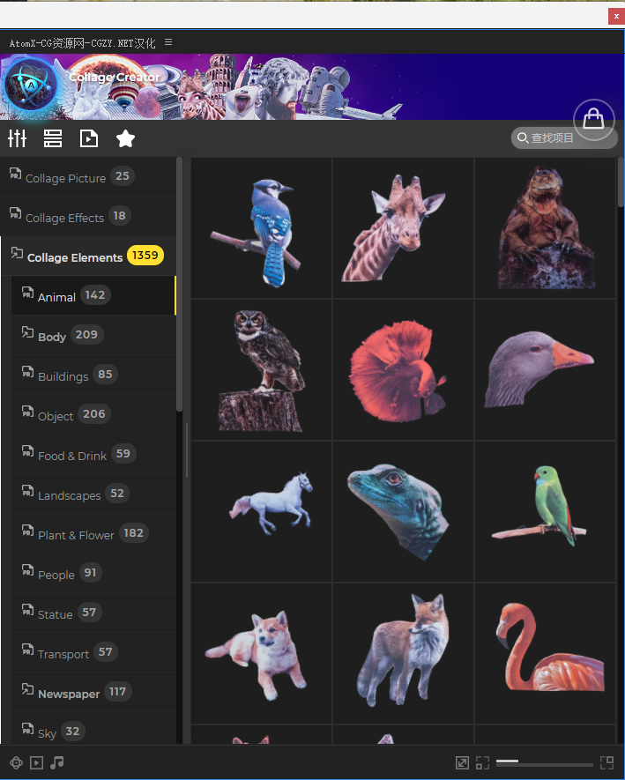The width and height of the screenshot is (625, 780).
Task: Select the red betta fish thumbnail
Action: tap(403, 370)
